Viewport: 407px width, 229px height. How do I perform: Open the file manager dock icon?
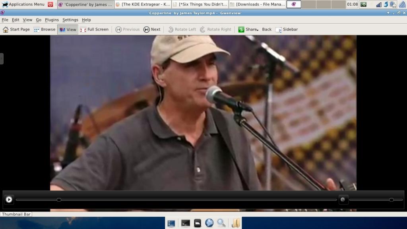coord(197,223)
